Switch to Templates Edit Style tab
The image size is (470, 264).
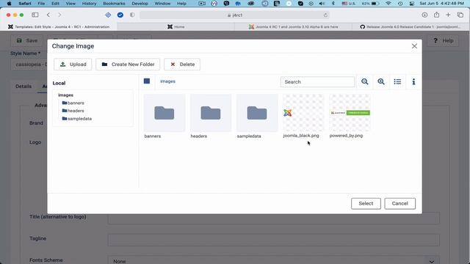[59, 26]
